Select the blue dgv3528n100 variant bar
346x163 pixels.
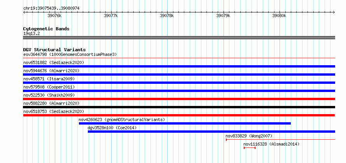pos(211,132)
